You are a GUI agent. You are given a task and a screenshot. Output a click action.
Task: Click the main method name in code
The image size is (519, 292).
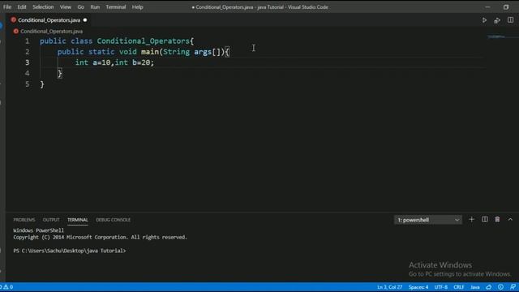pyautogui.click(x=149, y=52)
